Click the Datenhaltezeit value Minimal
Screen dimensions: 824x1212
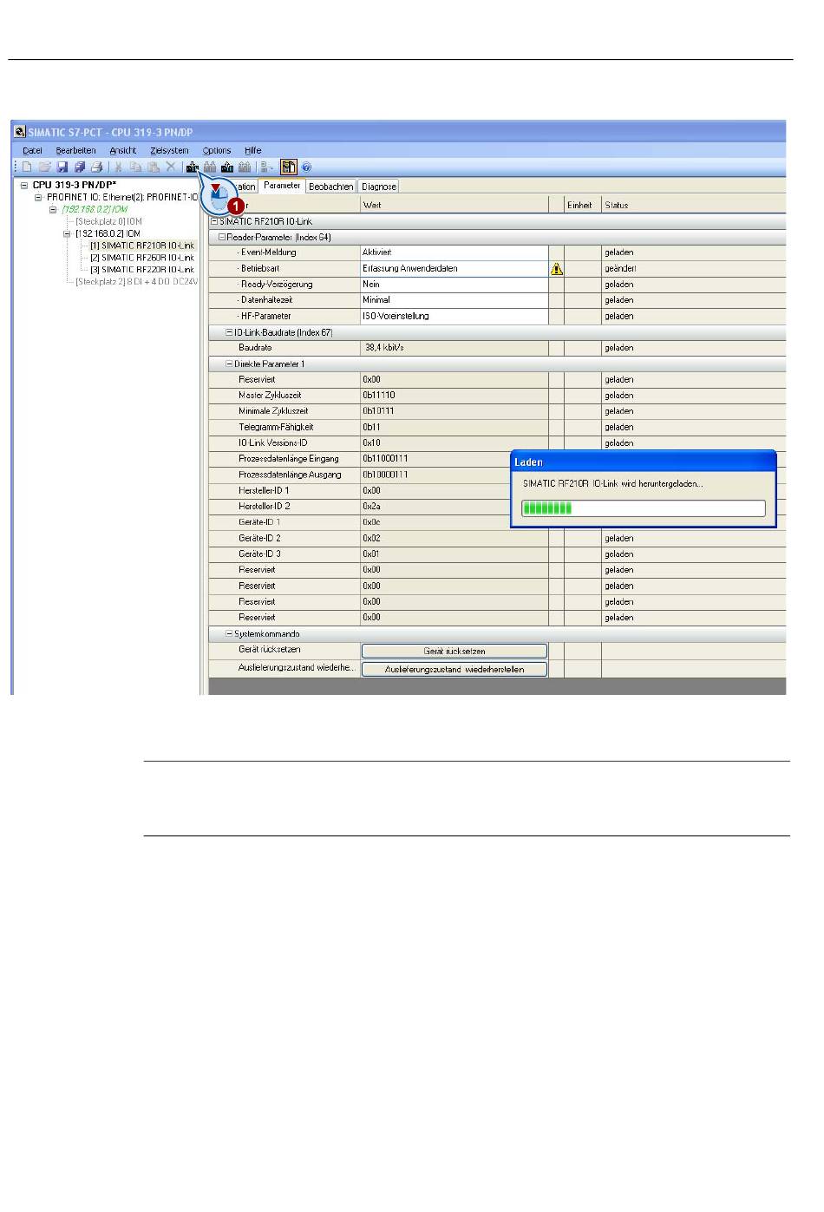455,300
